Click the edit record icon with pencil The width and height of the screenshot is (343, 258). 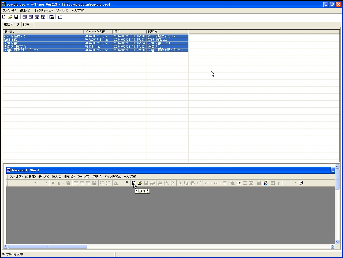25,17
